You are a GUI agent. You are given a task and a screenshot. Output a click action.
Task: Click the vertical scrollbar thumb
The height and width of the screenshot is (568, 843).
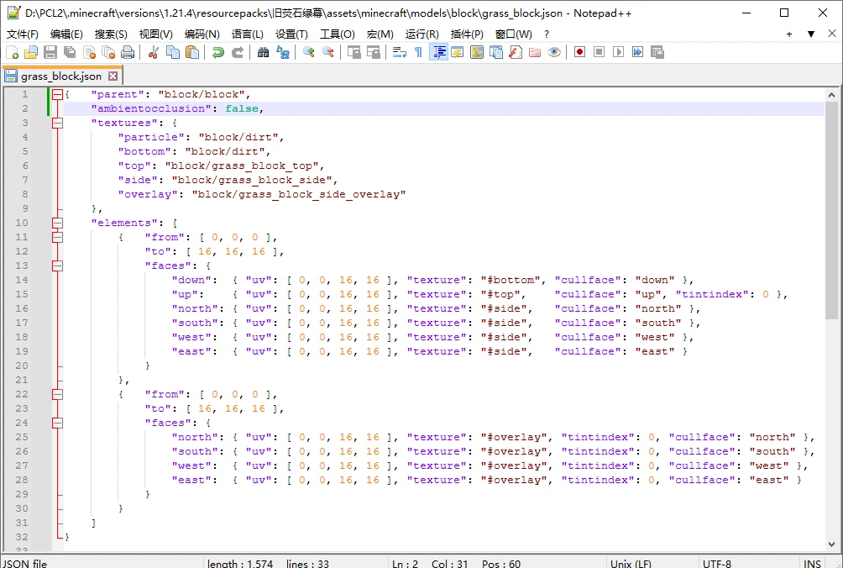(x=832, y=210)
